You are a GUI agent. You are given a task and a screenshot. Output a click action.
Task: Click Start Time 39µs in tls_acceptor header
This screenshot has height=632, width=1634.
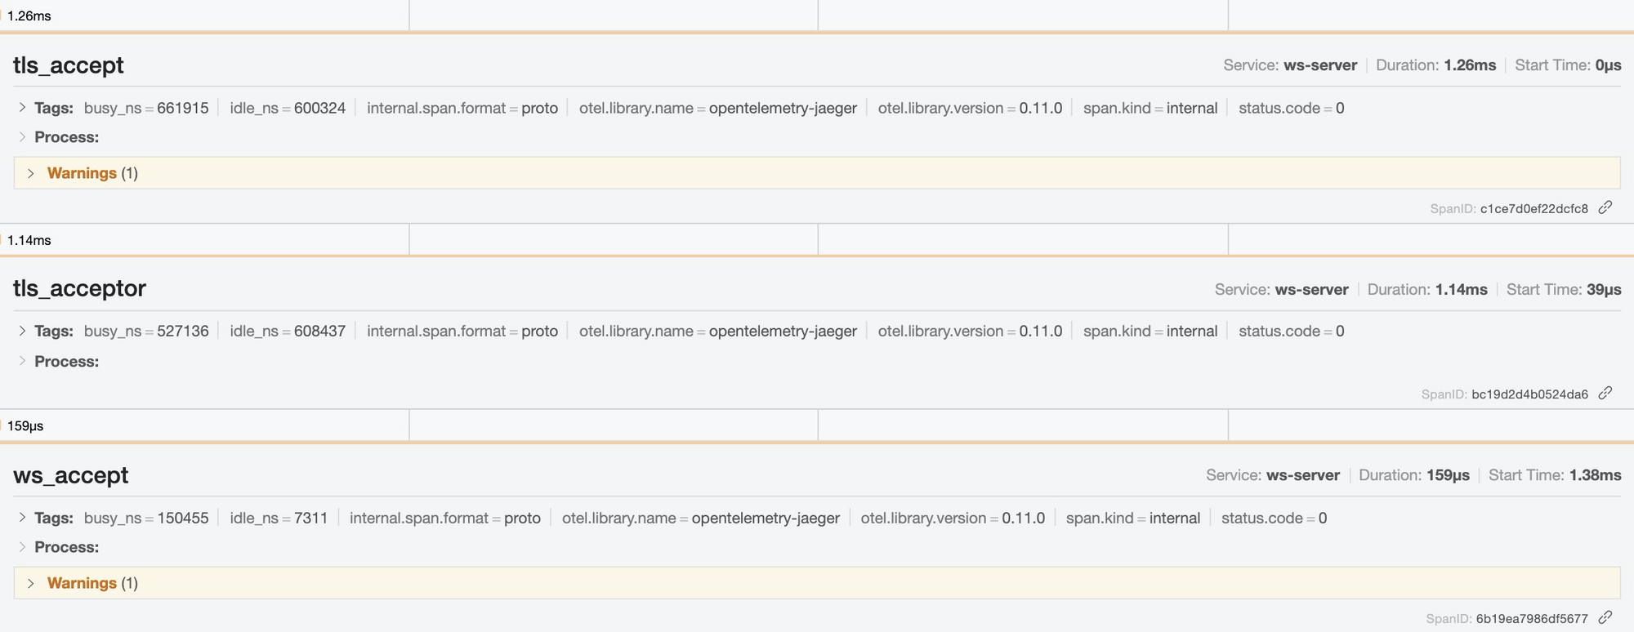coord(1564,289)
